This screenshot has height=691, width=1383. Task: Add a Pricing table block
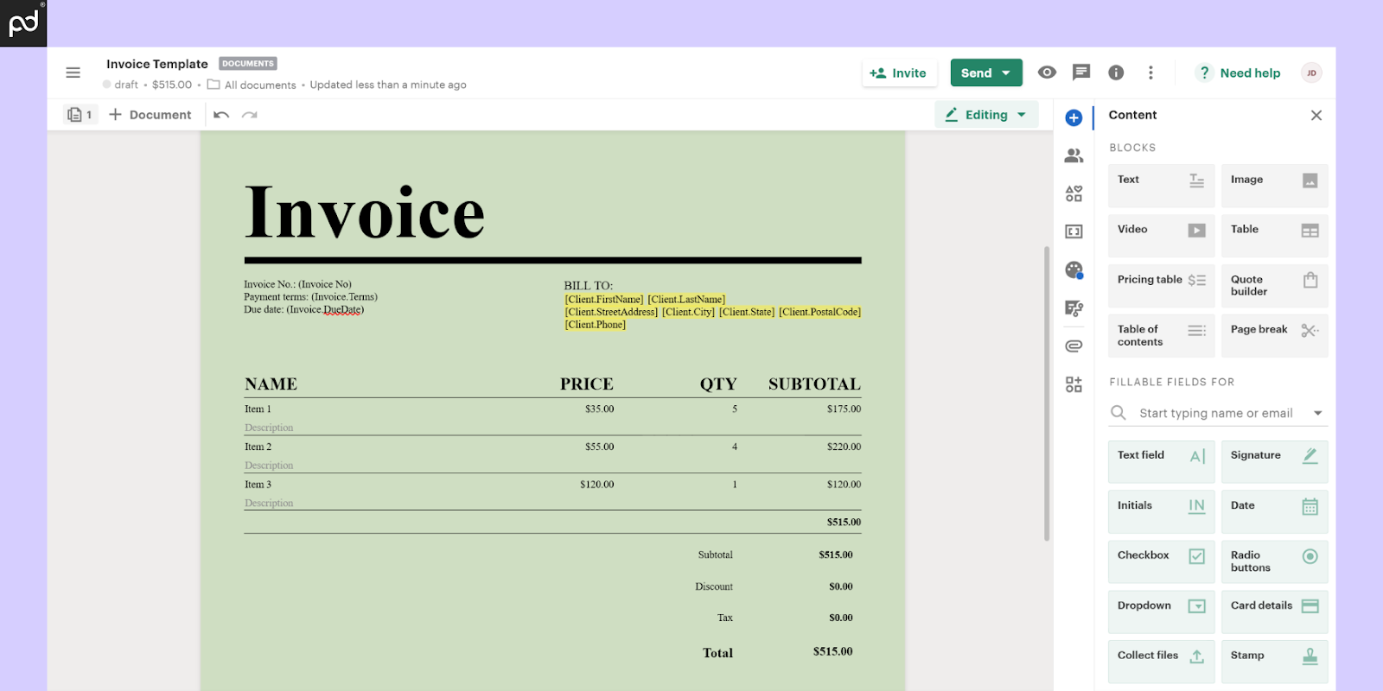(1161, 285)
